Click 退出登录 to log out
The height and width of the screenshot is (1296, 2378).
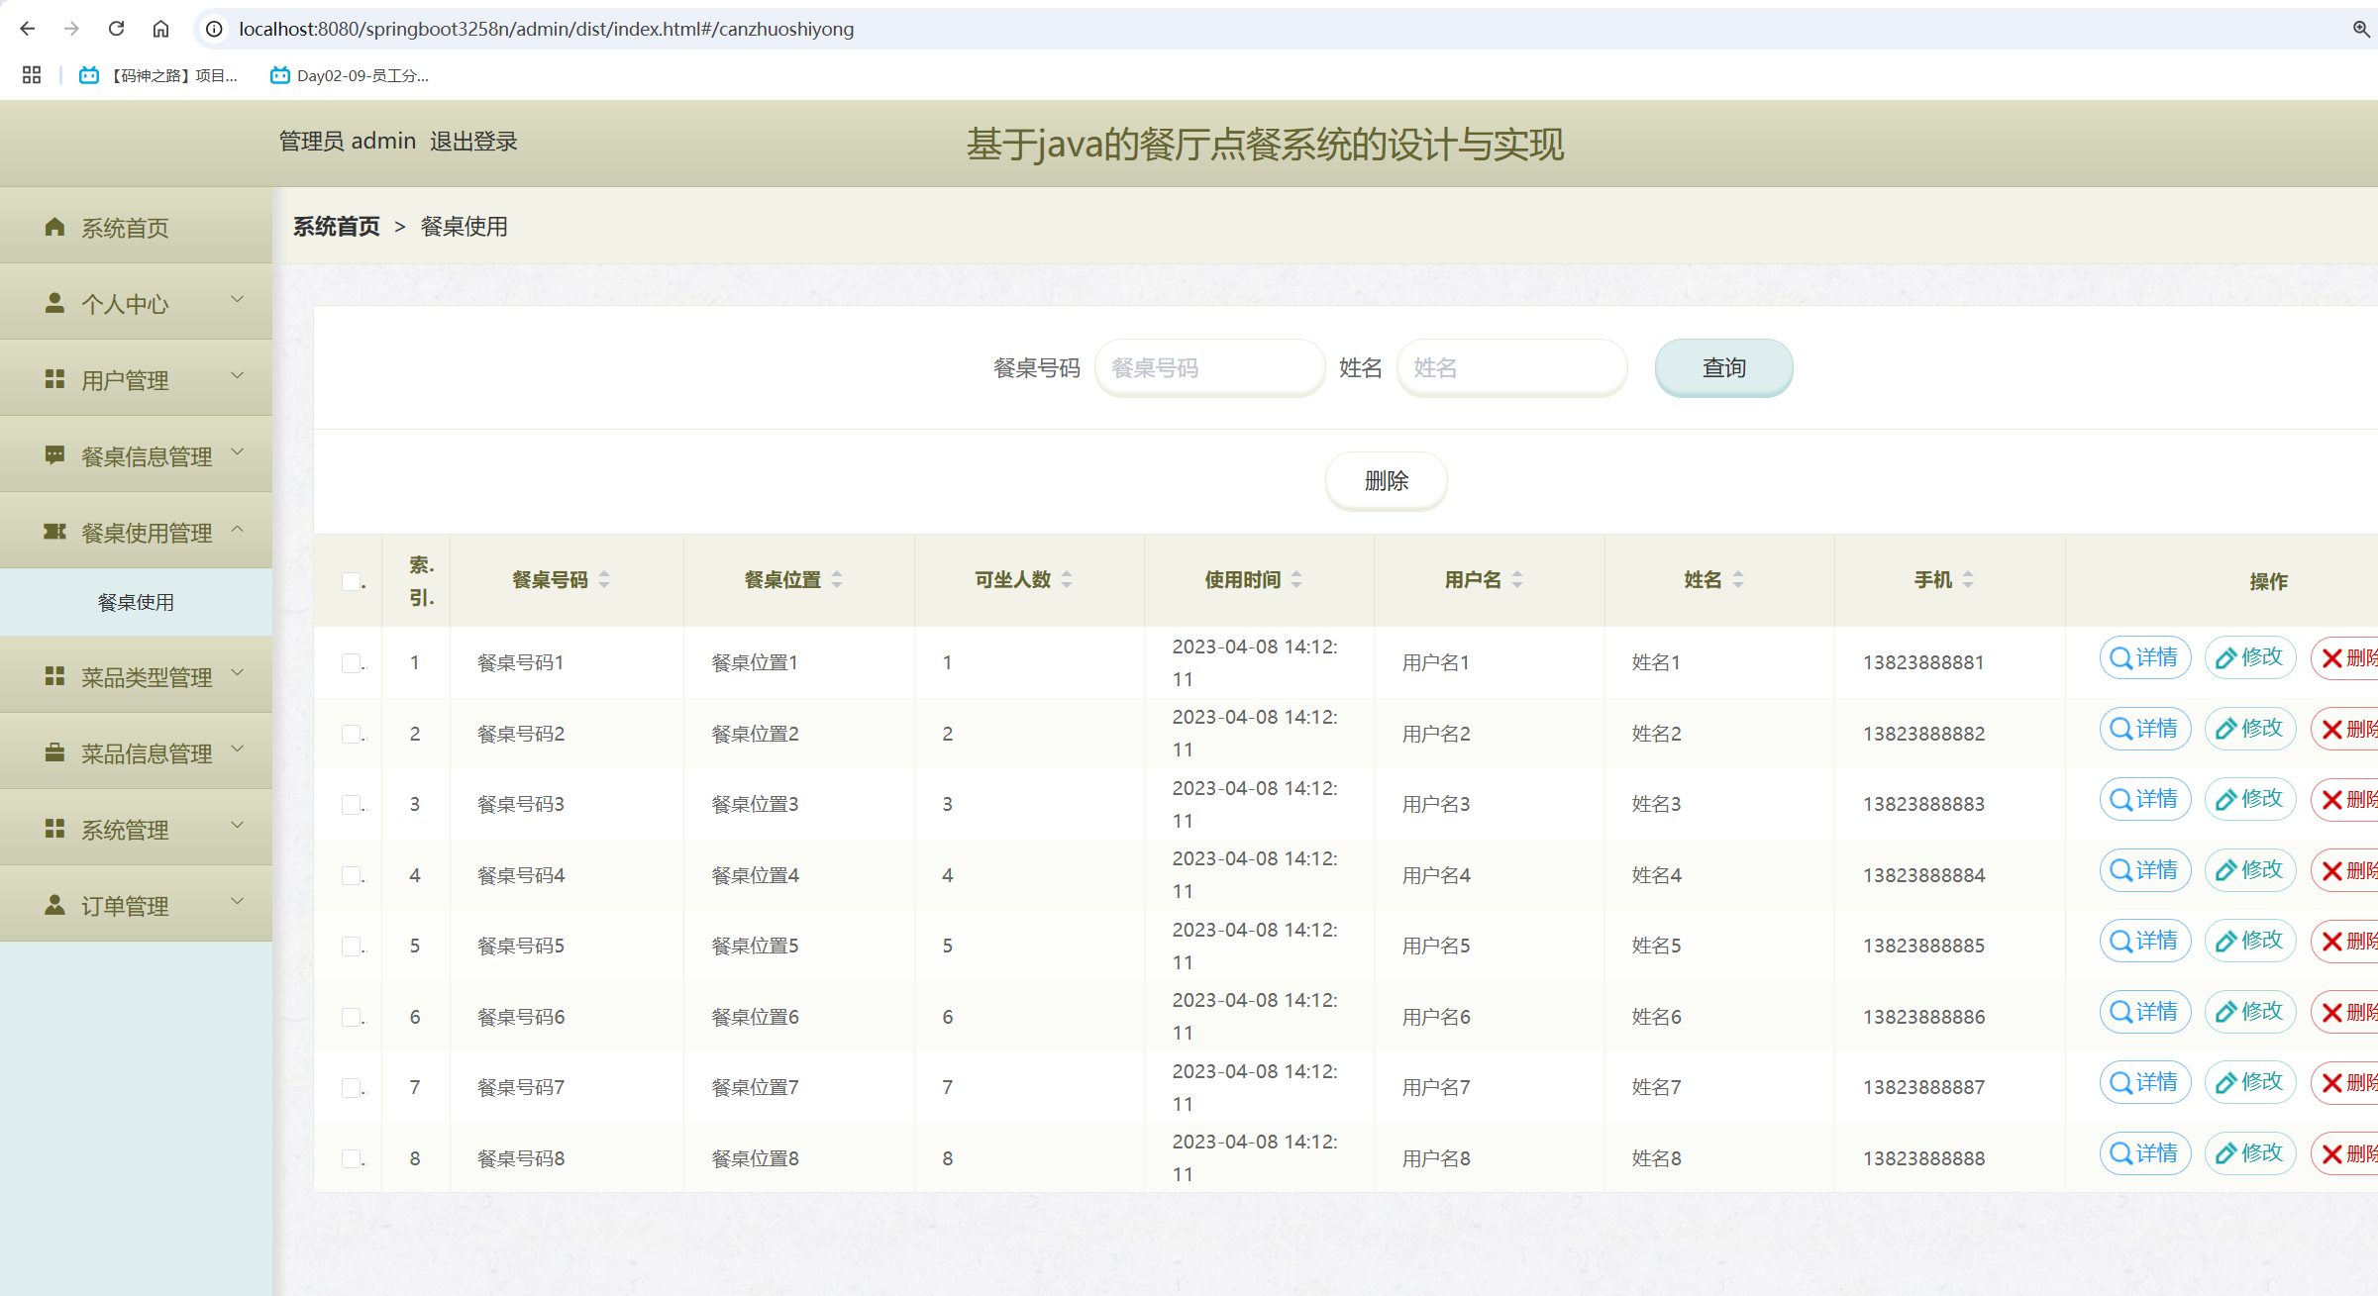coord(473,142)
